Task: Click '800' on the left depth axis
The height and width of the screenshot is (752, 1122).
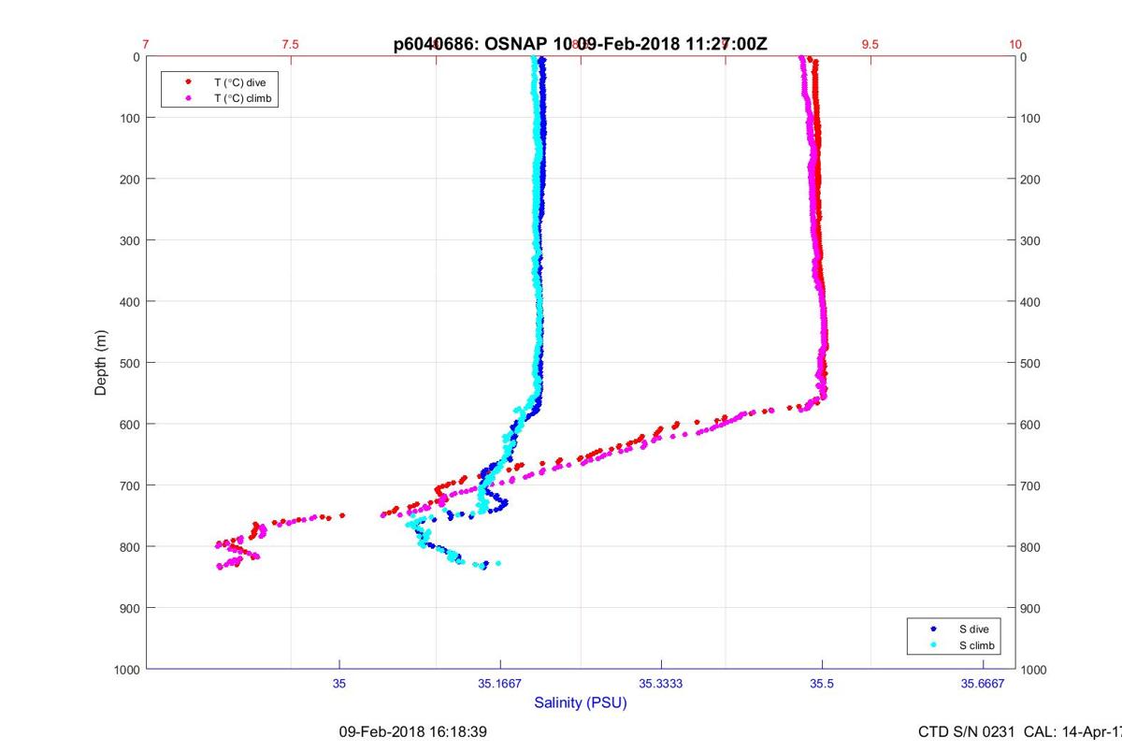Action: [x=129, y=546]
